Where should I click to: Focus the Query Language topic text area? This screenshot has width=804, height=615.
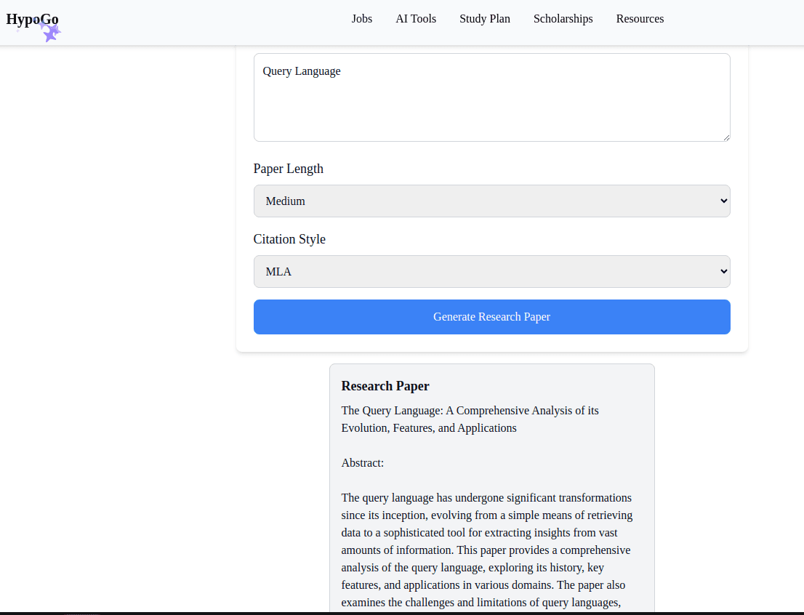pos(491,97)
